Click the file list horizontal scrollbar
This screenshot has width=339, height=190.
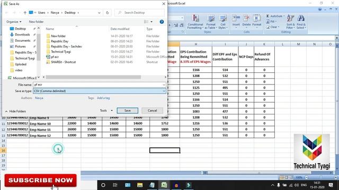93,77
